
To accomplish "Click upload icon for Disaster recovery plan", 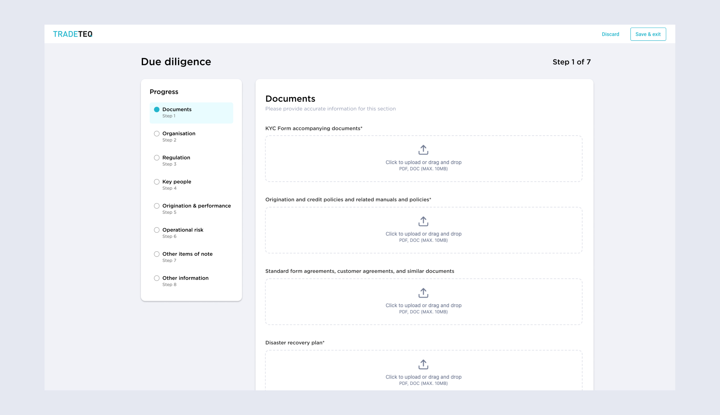I will coord(423,364).
